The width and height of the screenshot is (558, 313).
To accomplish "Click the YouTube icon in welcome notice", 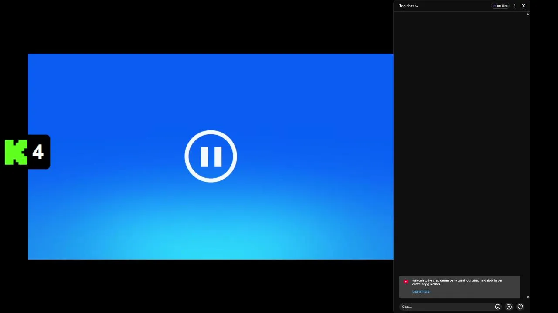I will tap(406, 281).
